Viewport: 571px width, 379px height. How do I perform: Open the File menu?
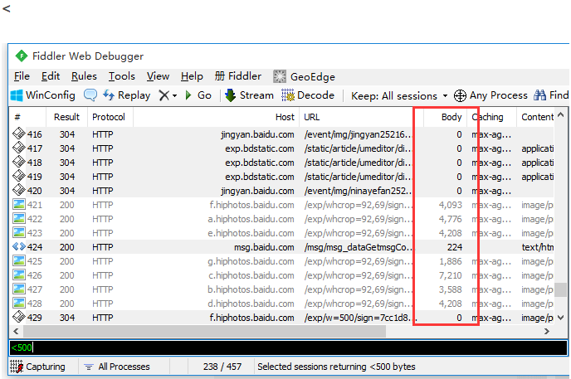pyautogui.click(x=22, y=76)
